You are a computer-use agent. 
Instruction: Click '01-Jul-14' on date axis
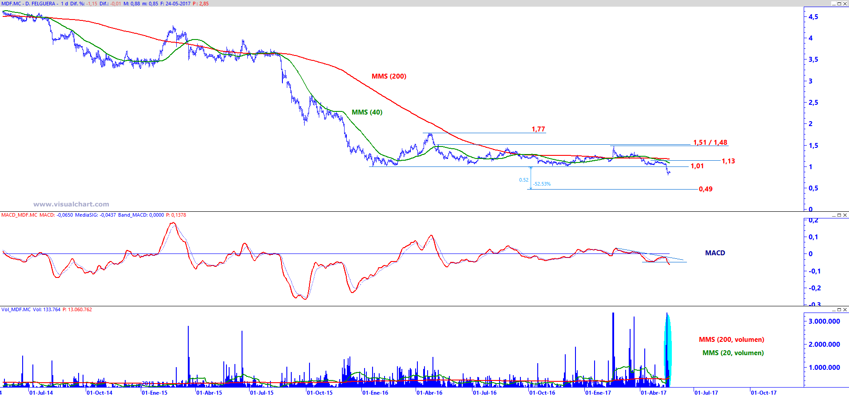(41, 392)
